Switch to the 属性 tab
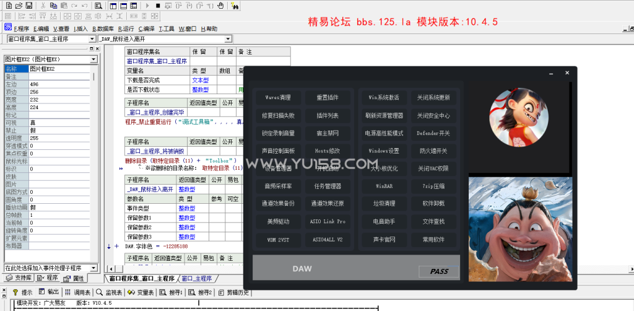This screenshot has height=311, width=634. tap(74, 278)
